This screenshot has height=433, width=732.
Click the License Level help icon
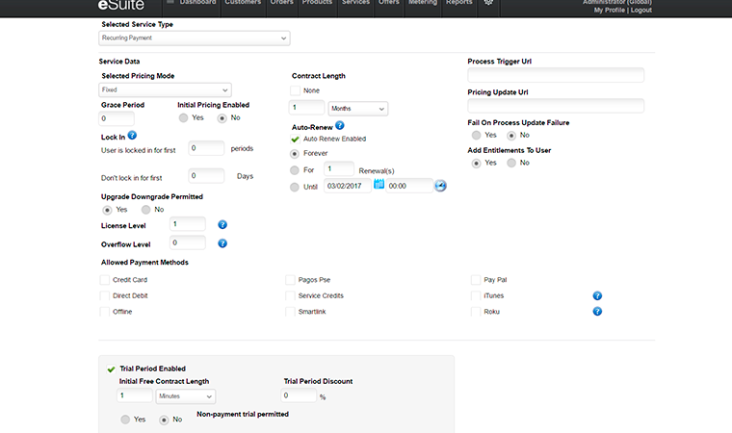tap(222, 224)
